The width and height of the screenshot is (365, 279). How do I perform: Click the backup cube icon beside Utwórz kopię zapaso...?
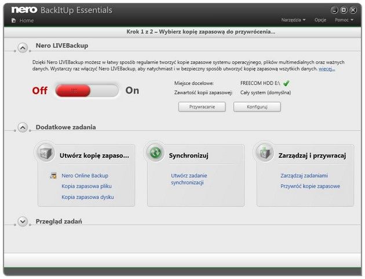pyautogui.click(x=46, y=153)
